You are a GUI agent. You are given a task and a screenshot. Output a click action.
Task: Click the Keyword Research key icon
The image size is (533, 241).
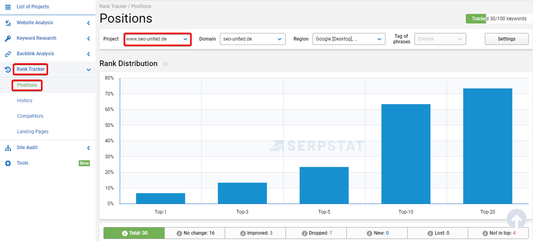coord(8,39)
